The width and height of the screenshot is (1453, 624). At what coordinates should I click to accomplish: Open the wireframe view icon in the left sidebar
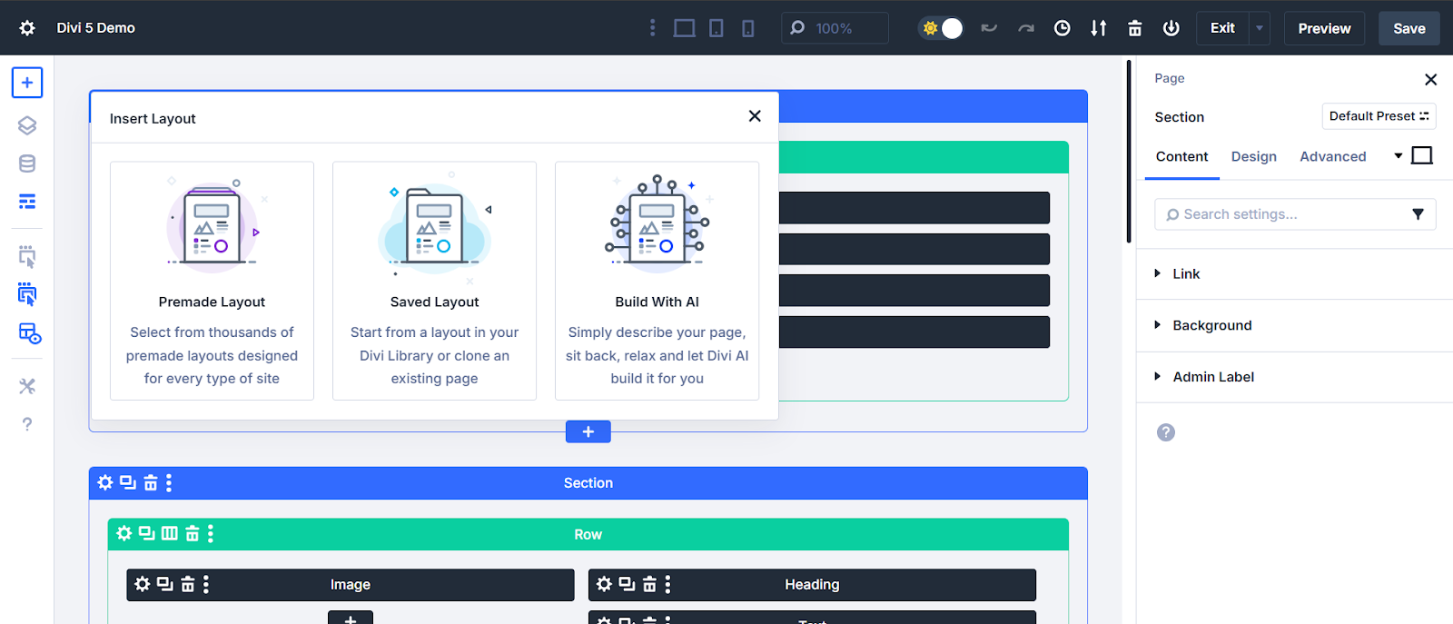tap(27, 202)
